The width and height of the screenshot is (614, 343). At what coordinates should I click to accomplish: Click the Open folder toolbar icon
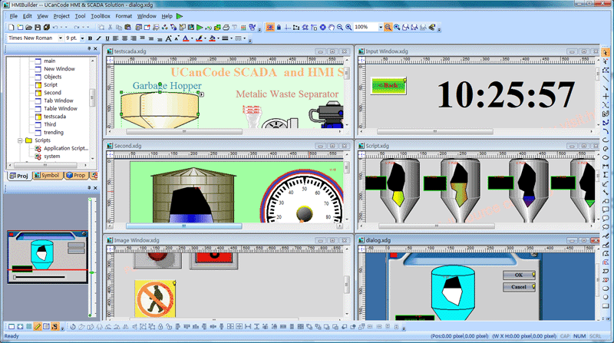pyautogui.click(x=28, y=27)
